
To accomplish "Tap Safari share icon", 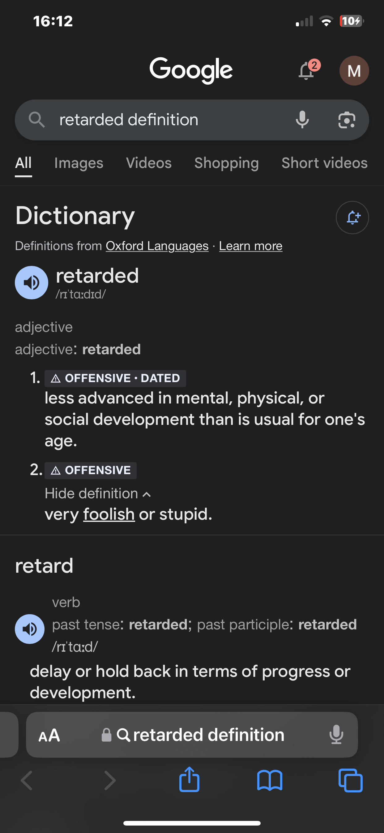I will coord(190,780).
